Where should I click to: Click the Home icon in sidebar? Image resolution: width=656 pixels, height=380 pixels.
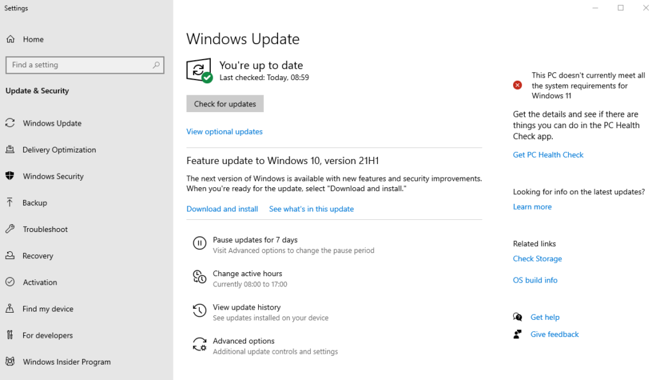click(10, 39)
